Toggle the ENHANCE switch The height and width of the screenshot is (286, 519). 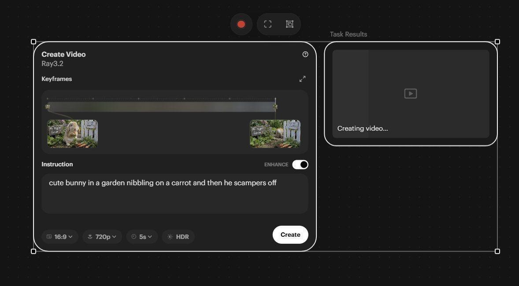tap(300, 165)
